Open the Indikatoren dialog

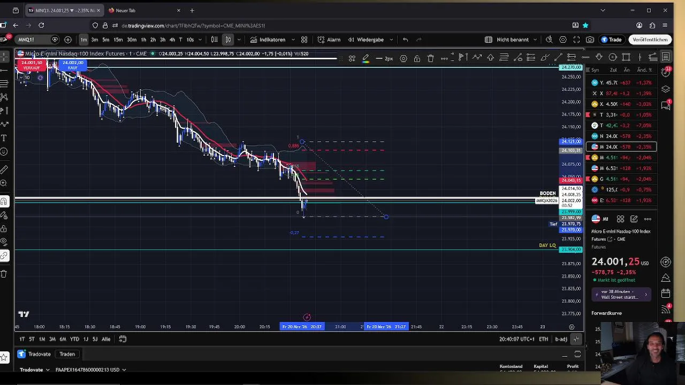click(268, 40)
